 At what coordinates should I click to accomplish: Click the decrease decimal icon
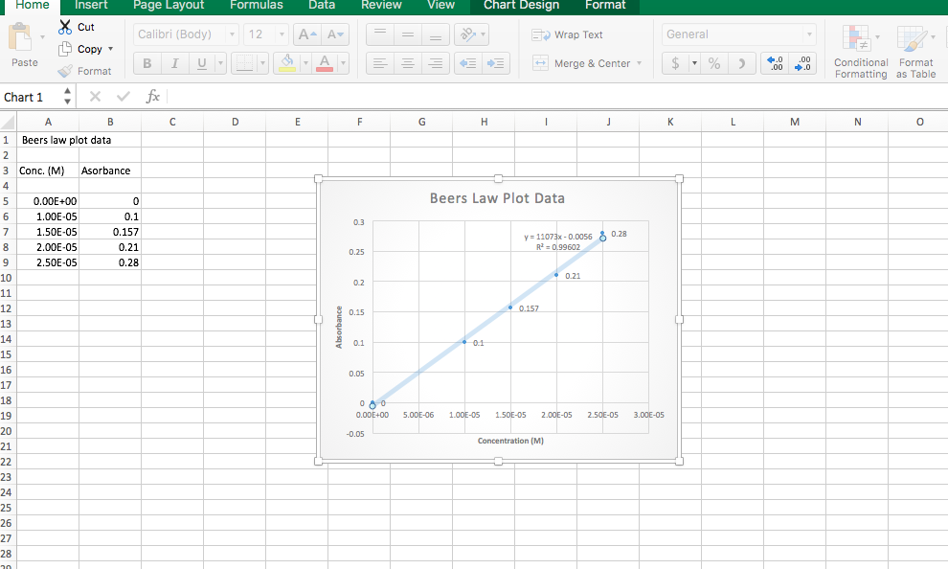[x=803, y=63]
